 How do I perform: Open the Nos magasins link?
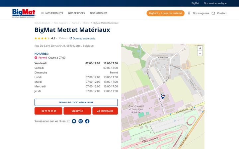pyautogui.click(x=201, y=13)
